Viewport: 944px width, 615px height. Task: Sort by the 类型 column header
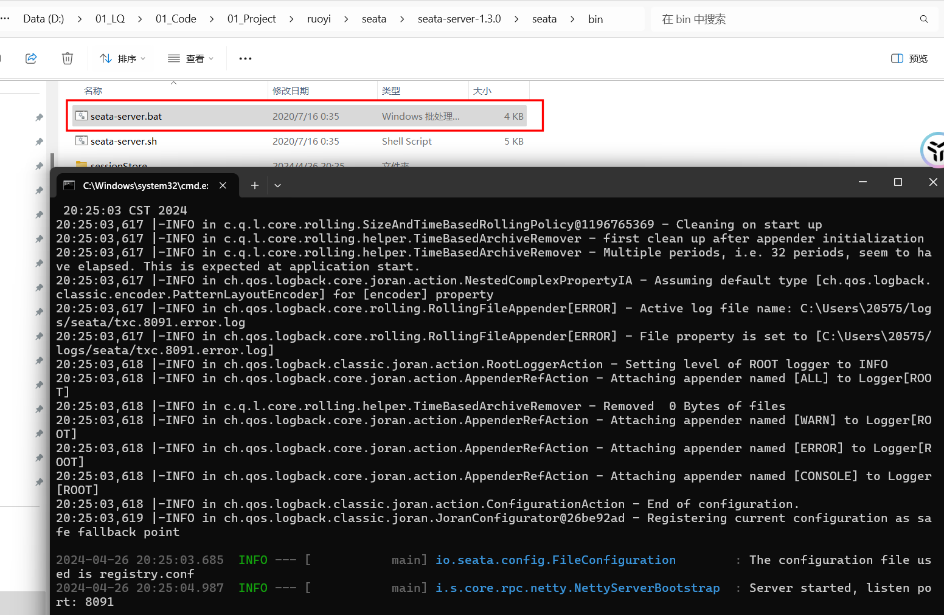pos(391,91)
